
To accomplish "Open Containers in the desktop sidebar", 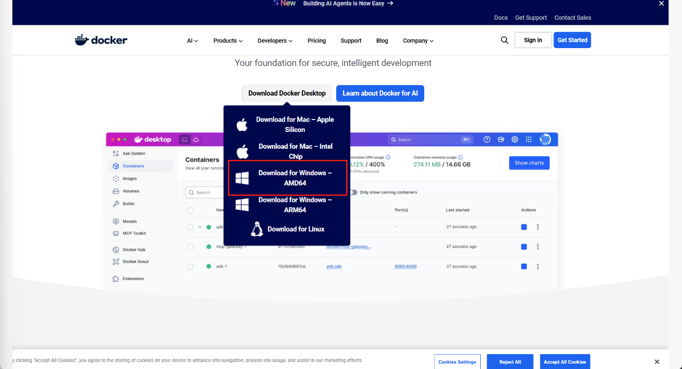I will coord(142,166).
